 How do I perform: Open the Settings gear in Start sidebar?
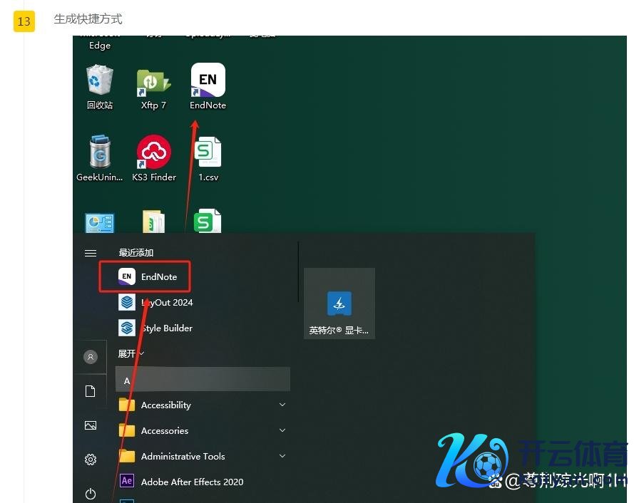91,460
